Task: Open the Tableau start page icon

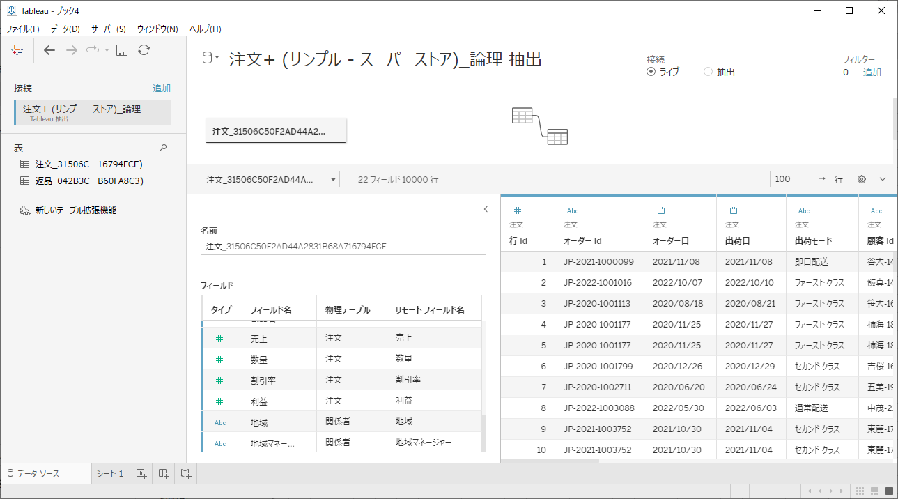Action: pyautogui.click(x=17, y=49)
